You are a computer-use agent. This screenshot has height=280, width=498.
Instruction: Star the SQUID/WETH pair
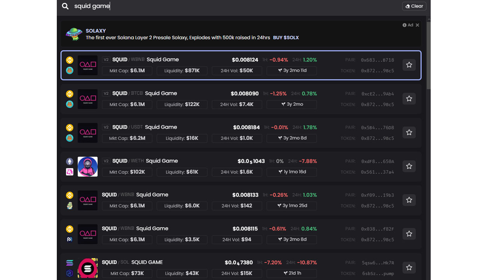point(409,166)
